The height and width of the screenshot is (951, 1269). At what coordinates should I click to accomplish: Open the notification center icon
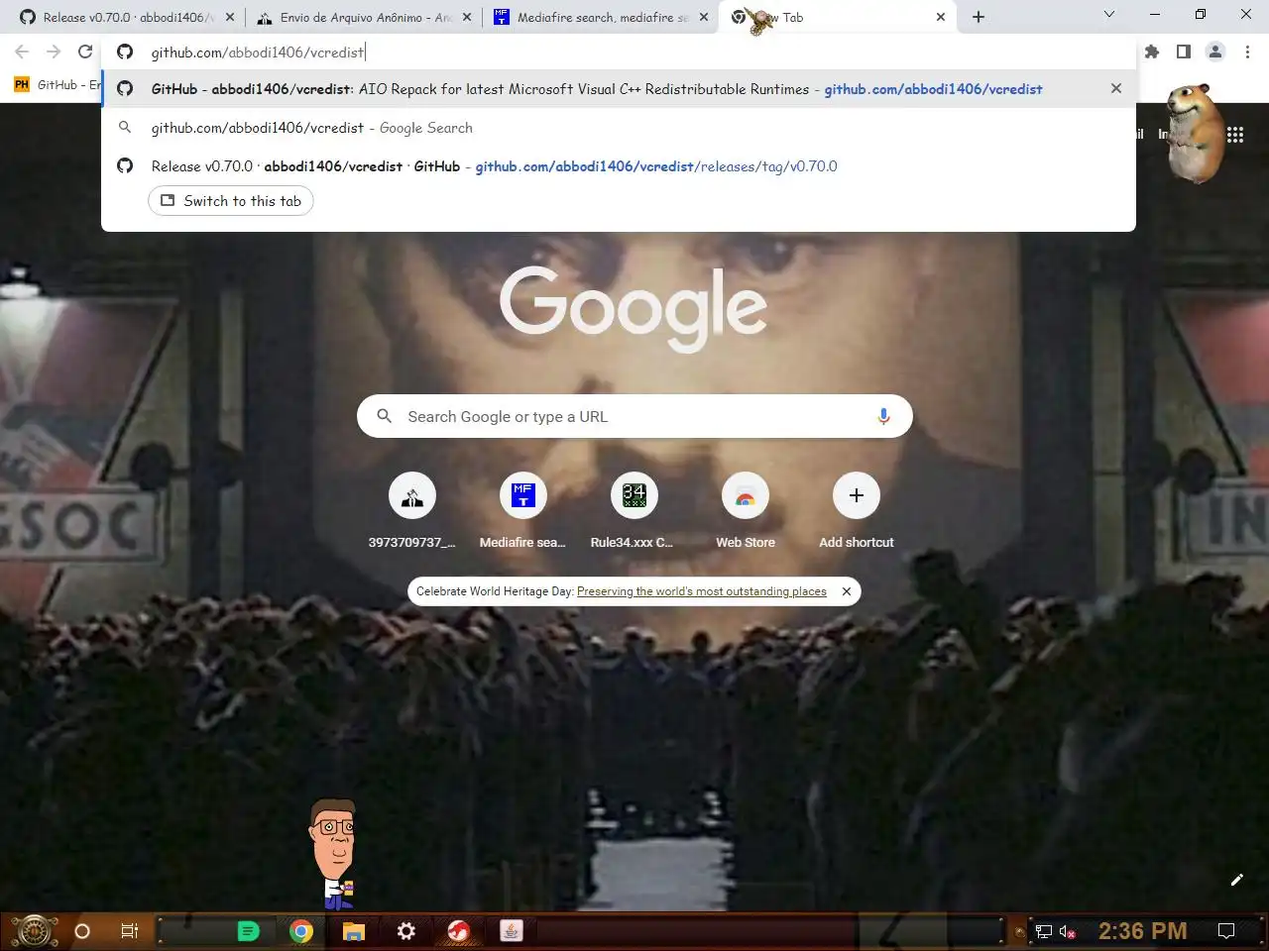tap(1226, 931)
